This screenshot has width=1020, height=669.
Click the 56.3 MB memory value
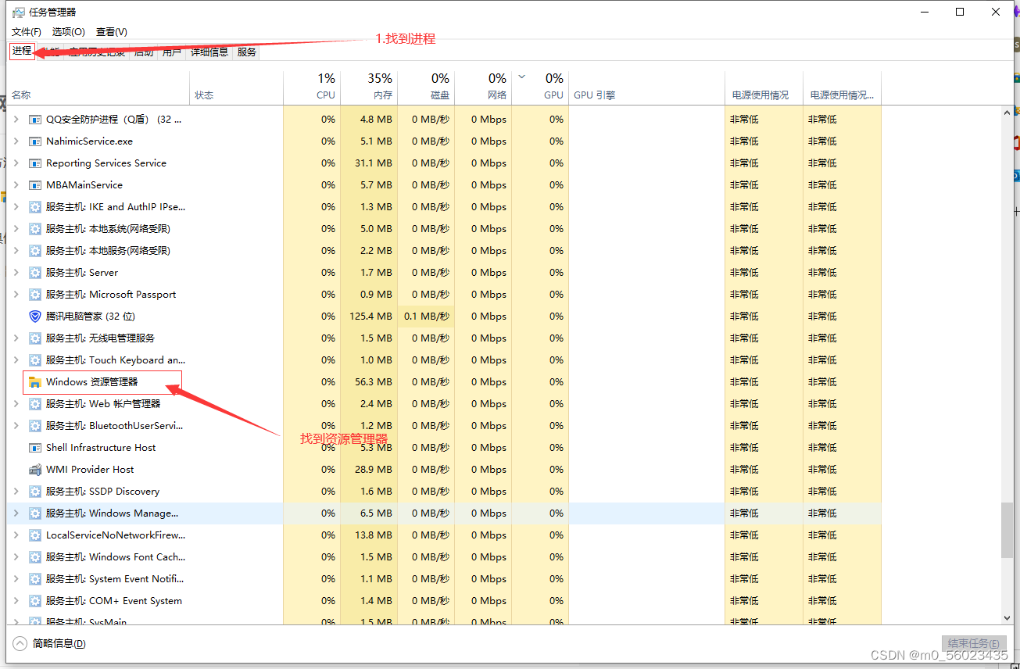pos(374,382)
